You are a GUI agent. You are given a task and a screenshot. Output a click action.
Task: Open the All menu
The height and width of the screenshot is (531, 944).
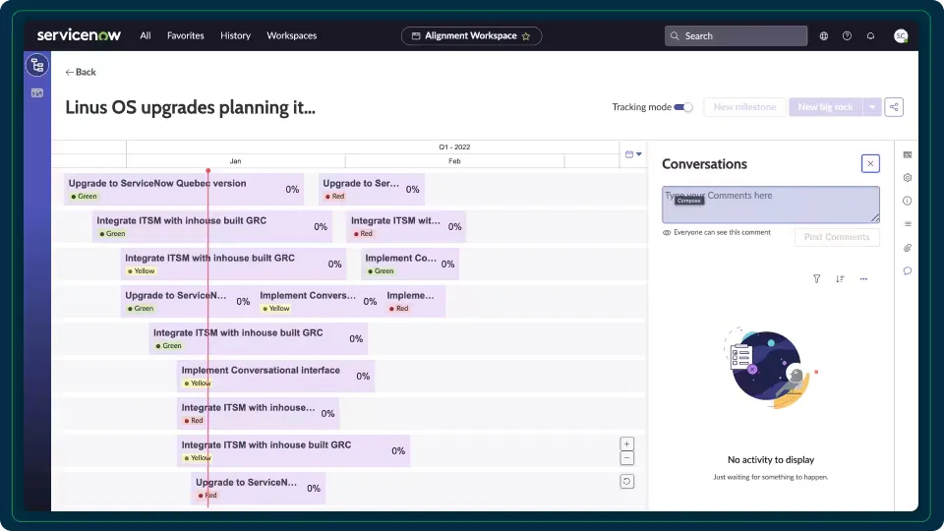tap(146, 35)
